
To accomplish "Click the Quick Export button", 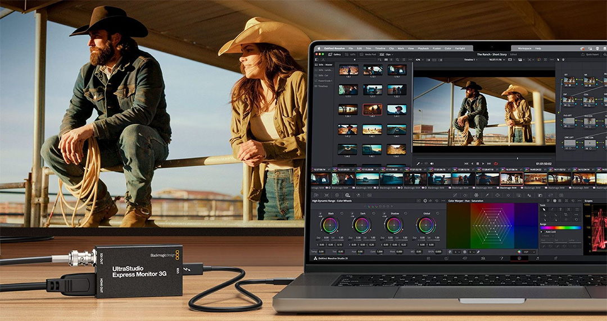I will point(592,54).
